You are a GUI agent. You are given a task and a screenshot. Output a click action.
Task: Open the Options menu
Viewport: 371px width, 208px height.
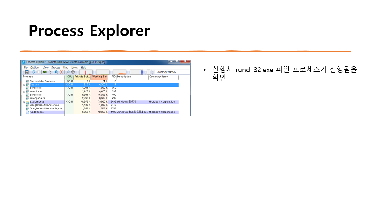tap(35, 68)
